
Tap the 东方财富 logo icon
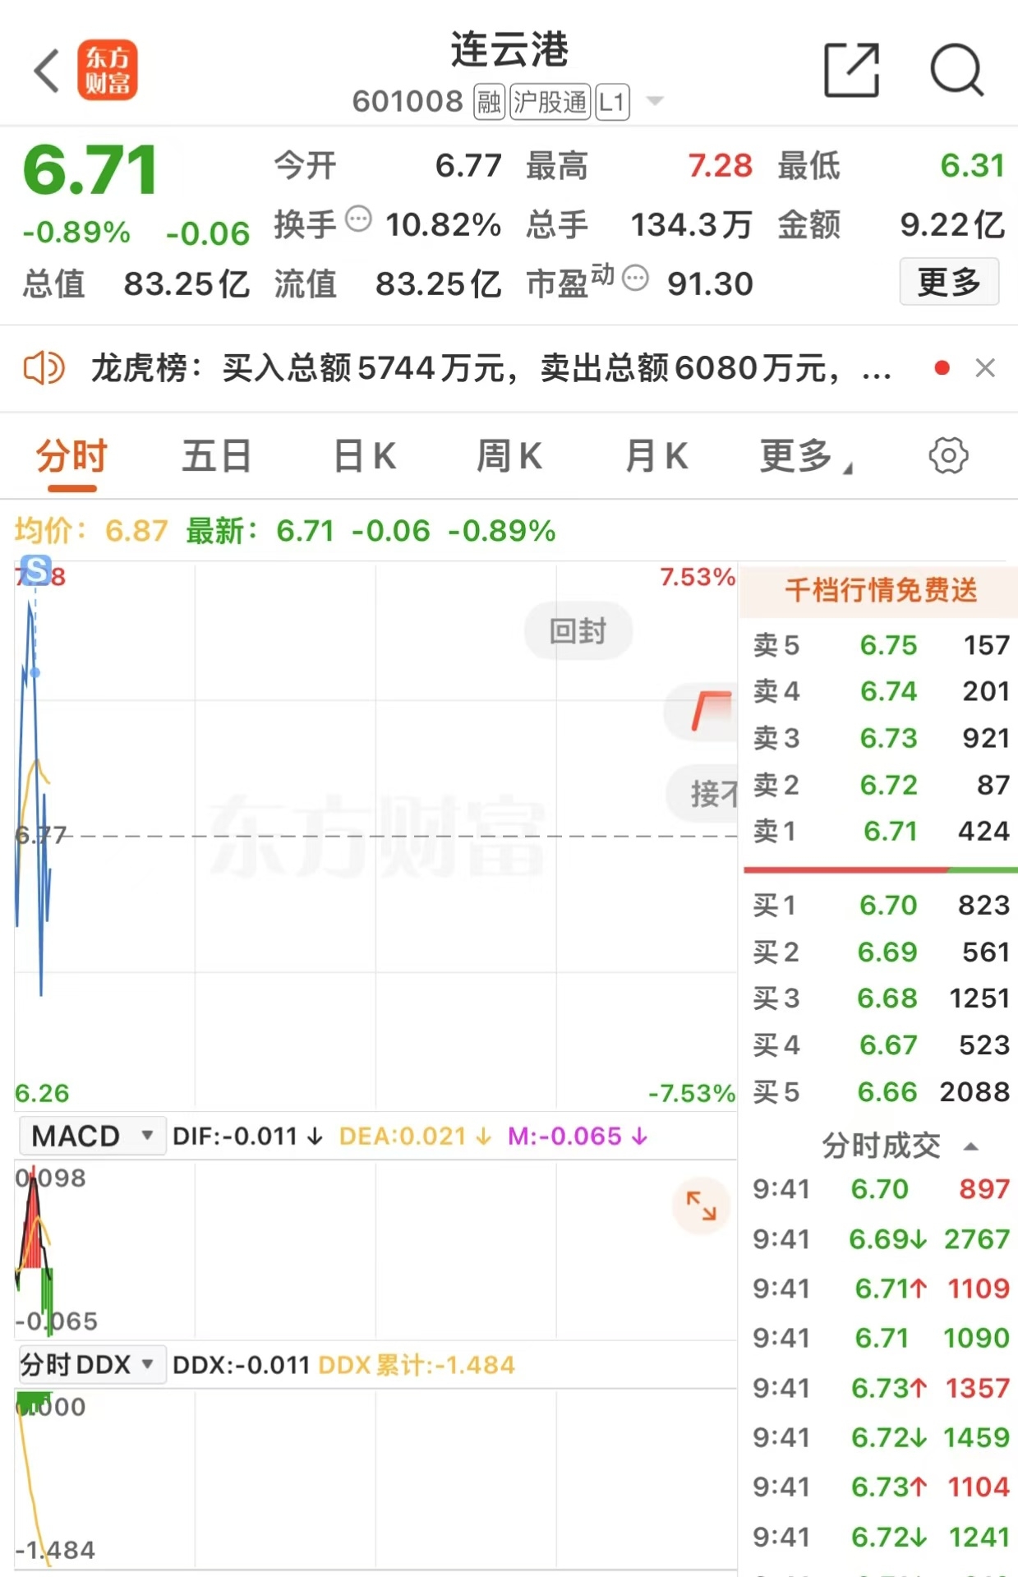point(108,70)
